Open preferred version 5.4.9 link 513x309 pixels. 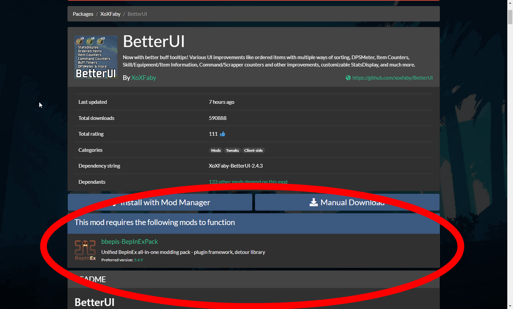click(x=139, y=260)
